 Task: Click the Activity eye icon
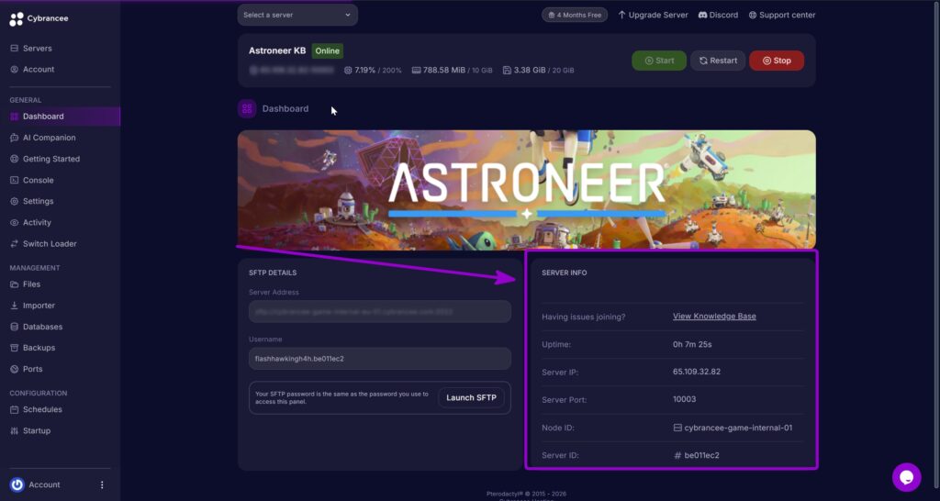[15, 222]
